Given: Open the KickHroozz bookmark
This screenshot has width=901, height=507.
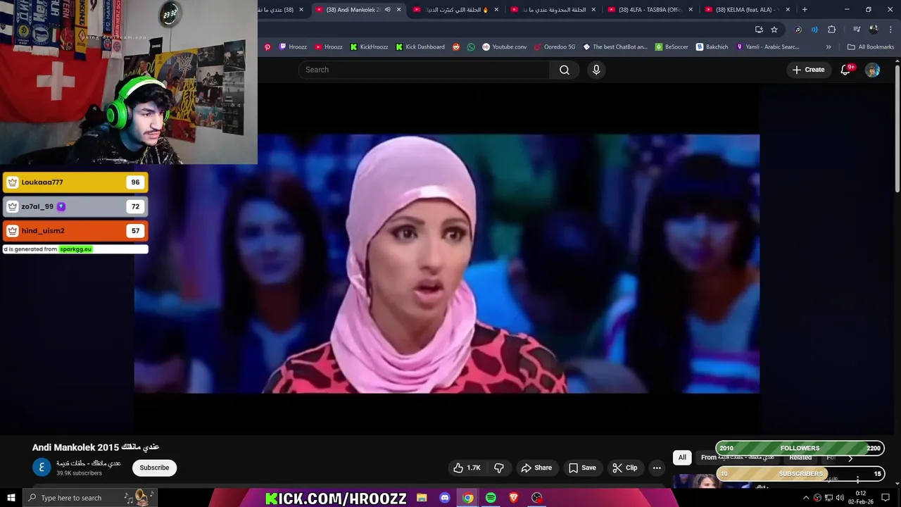Looking at the screenshot, I should coord(369,46).
